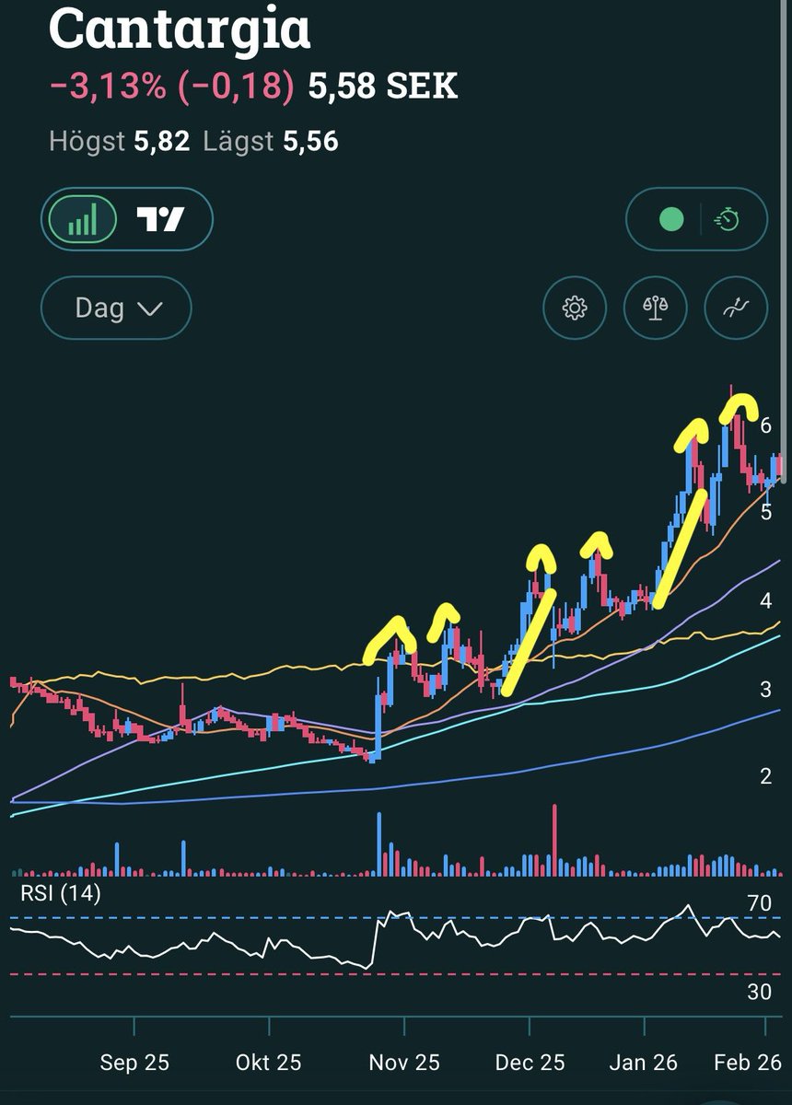Click the Cantargia stock title
Image resolution: width=792 pixels, height=1105 pixels.
[180, 29]
